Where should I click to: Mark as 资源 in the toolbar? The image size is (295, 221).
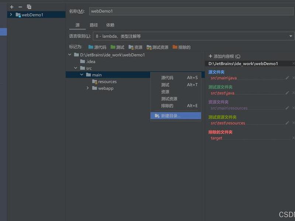[135, 47]
